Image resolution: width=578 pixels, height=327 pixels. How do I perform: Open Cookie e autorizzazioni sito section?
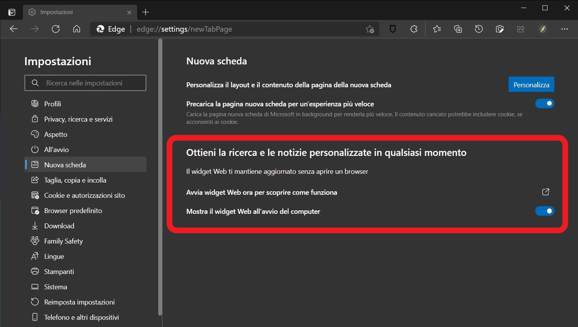(85, 195)
